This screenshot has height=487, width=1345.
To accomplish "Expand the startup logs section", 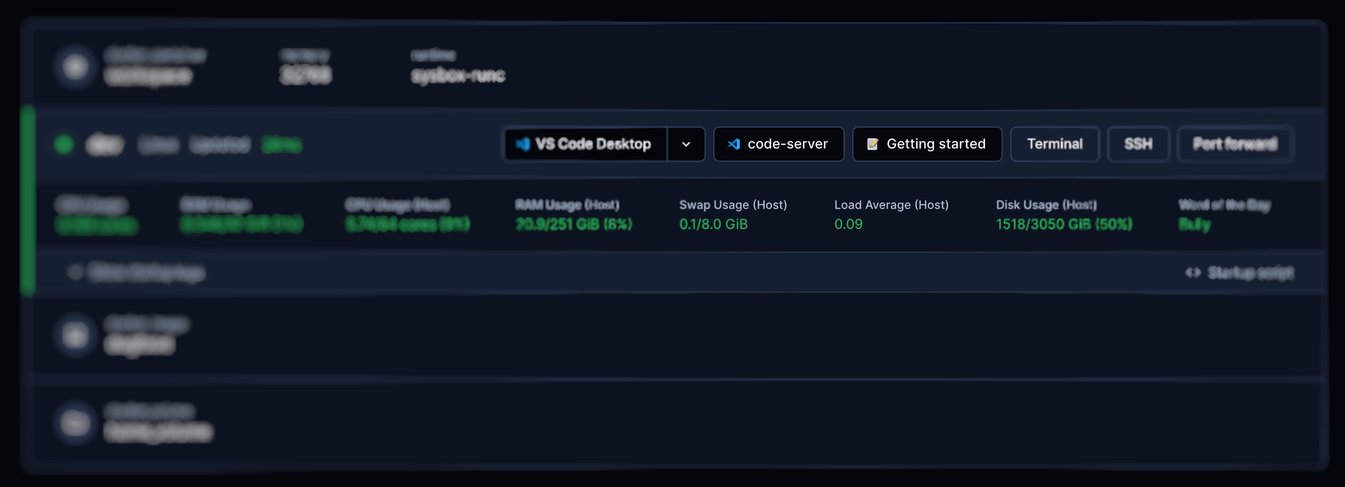I will [137, 272].
